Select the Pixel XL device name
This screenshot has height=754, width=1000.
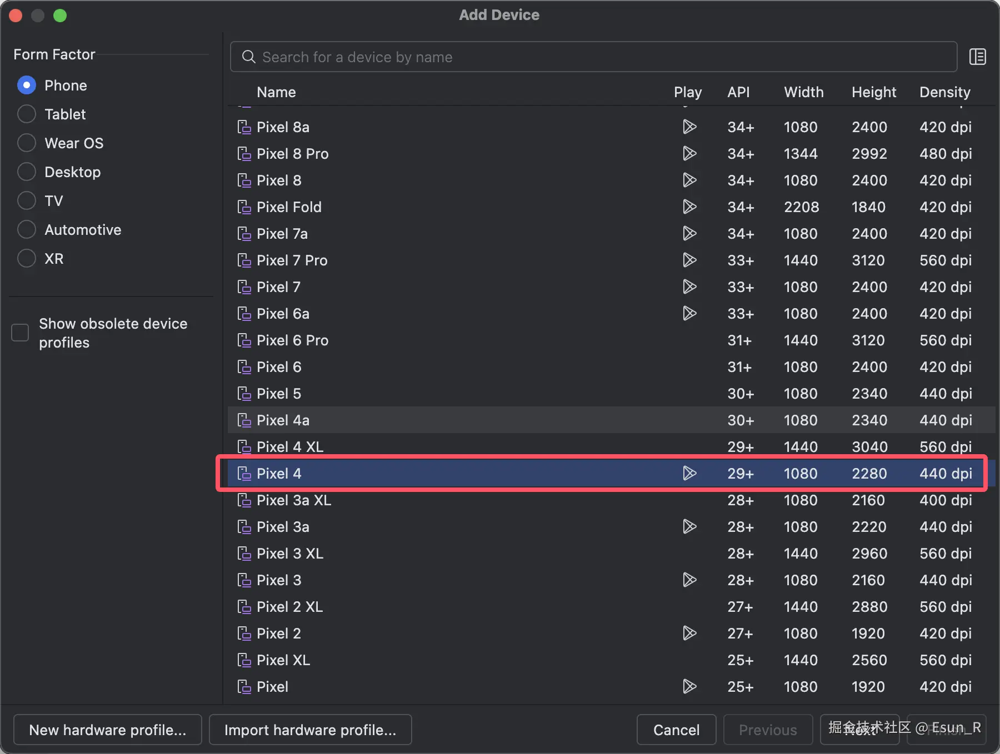pos(283,660)
